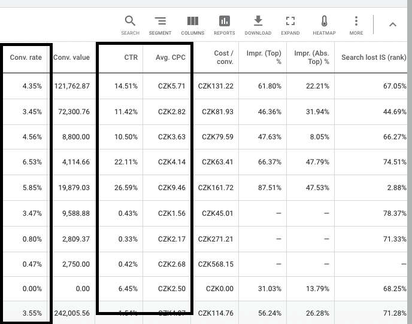
Task: Select the 2.88% search lost IS cell
Action: click(396, 188)
